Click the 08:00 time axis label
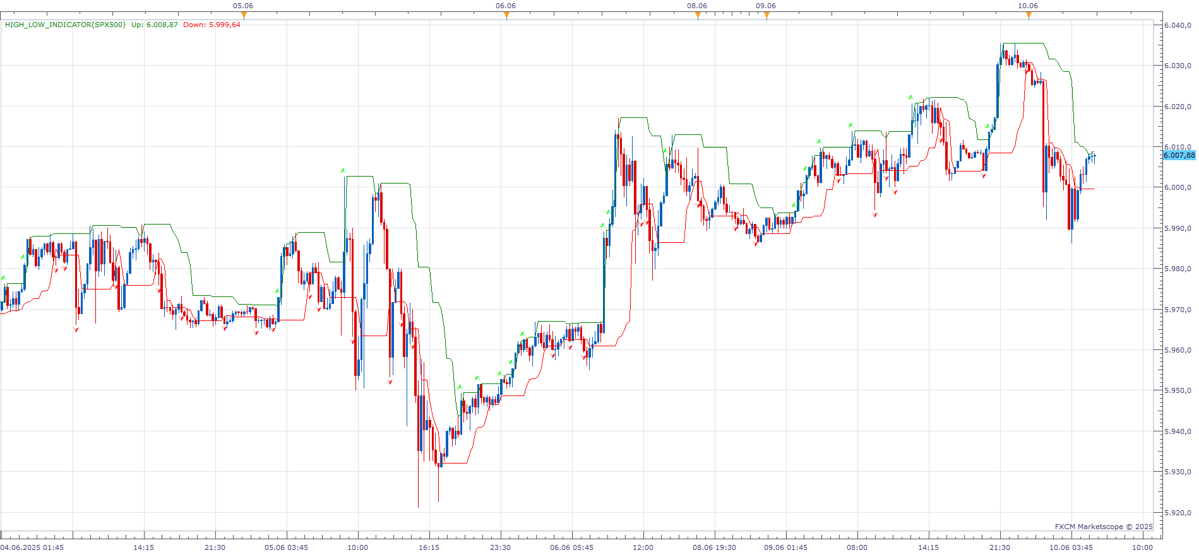The image size is (1199, 555). pos(857,547)
